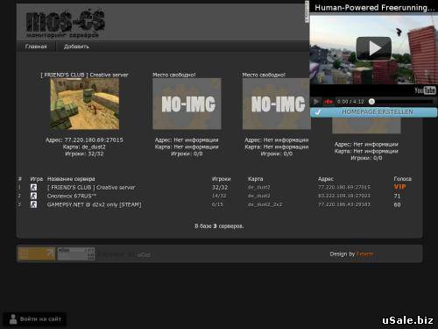Click the game icon for FRIEND'S CLUB row
The width and height of the screenshot is (438, 329).
pyautogui.click(x=33, y=187)
